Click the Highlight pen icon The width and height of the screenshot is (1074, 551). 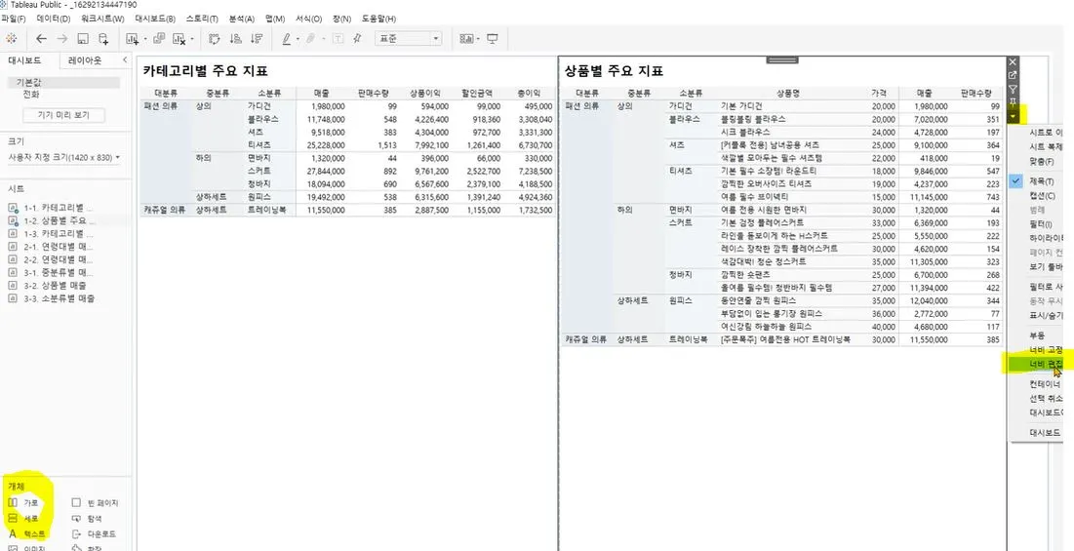pos(287,38)
